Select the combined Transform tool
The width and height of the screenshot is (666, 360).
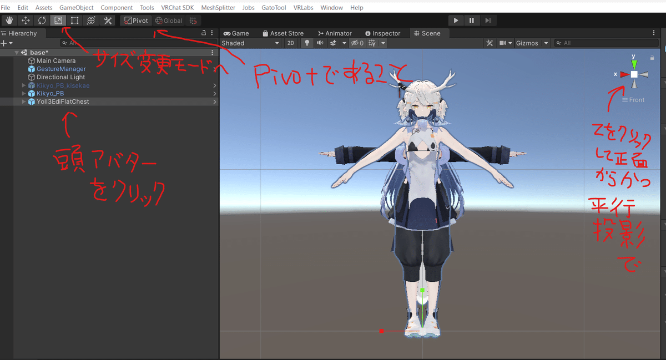[92, 21]
